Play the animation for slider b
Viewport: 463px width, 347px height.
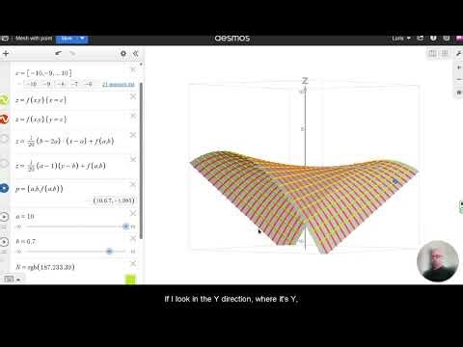(x=4, y=242)
